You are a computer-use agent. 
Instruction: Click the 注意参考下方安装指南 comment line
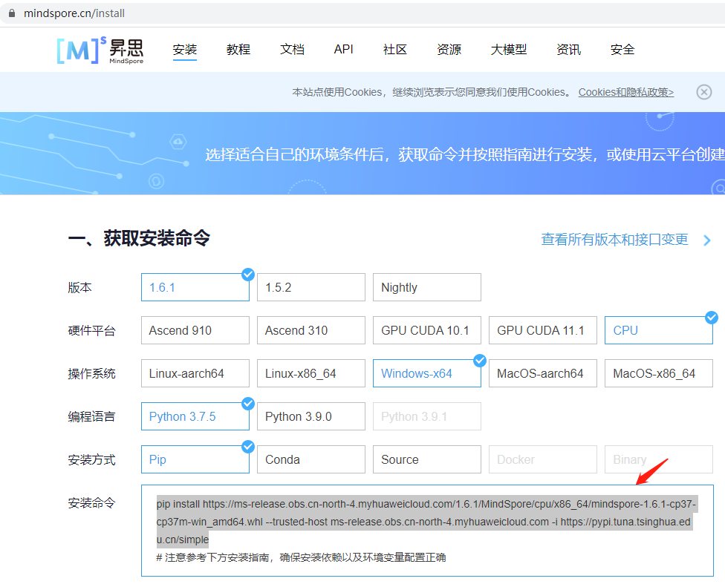pyautogui.click(x=301, y=557)
